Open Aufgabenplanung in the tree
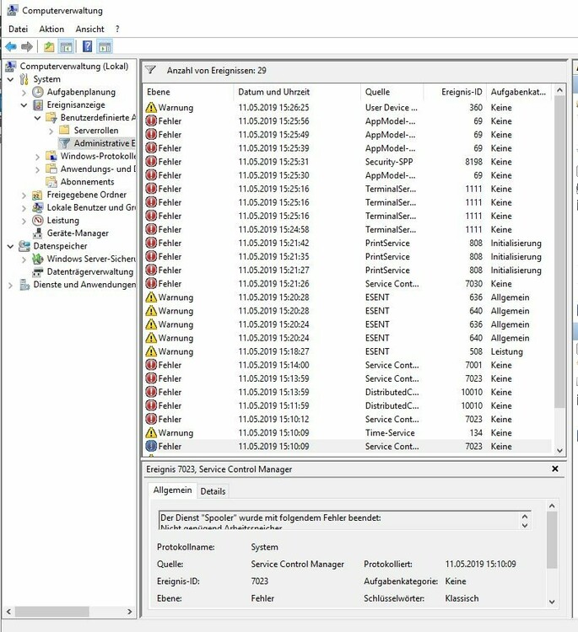This screenshot has width=578, height=632. click(x=81, y=92)
